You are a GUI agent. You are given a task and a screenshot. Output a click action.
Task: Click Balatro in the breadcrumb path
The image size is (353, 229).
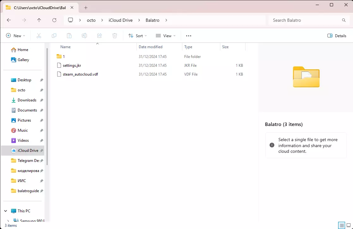point(152,20)
